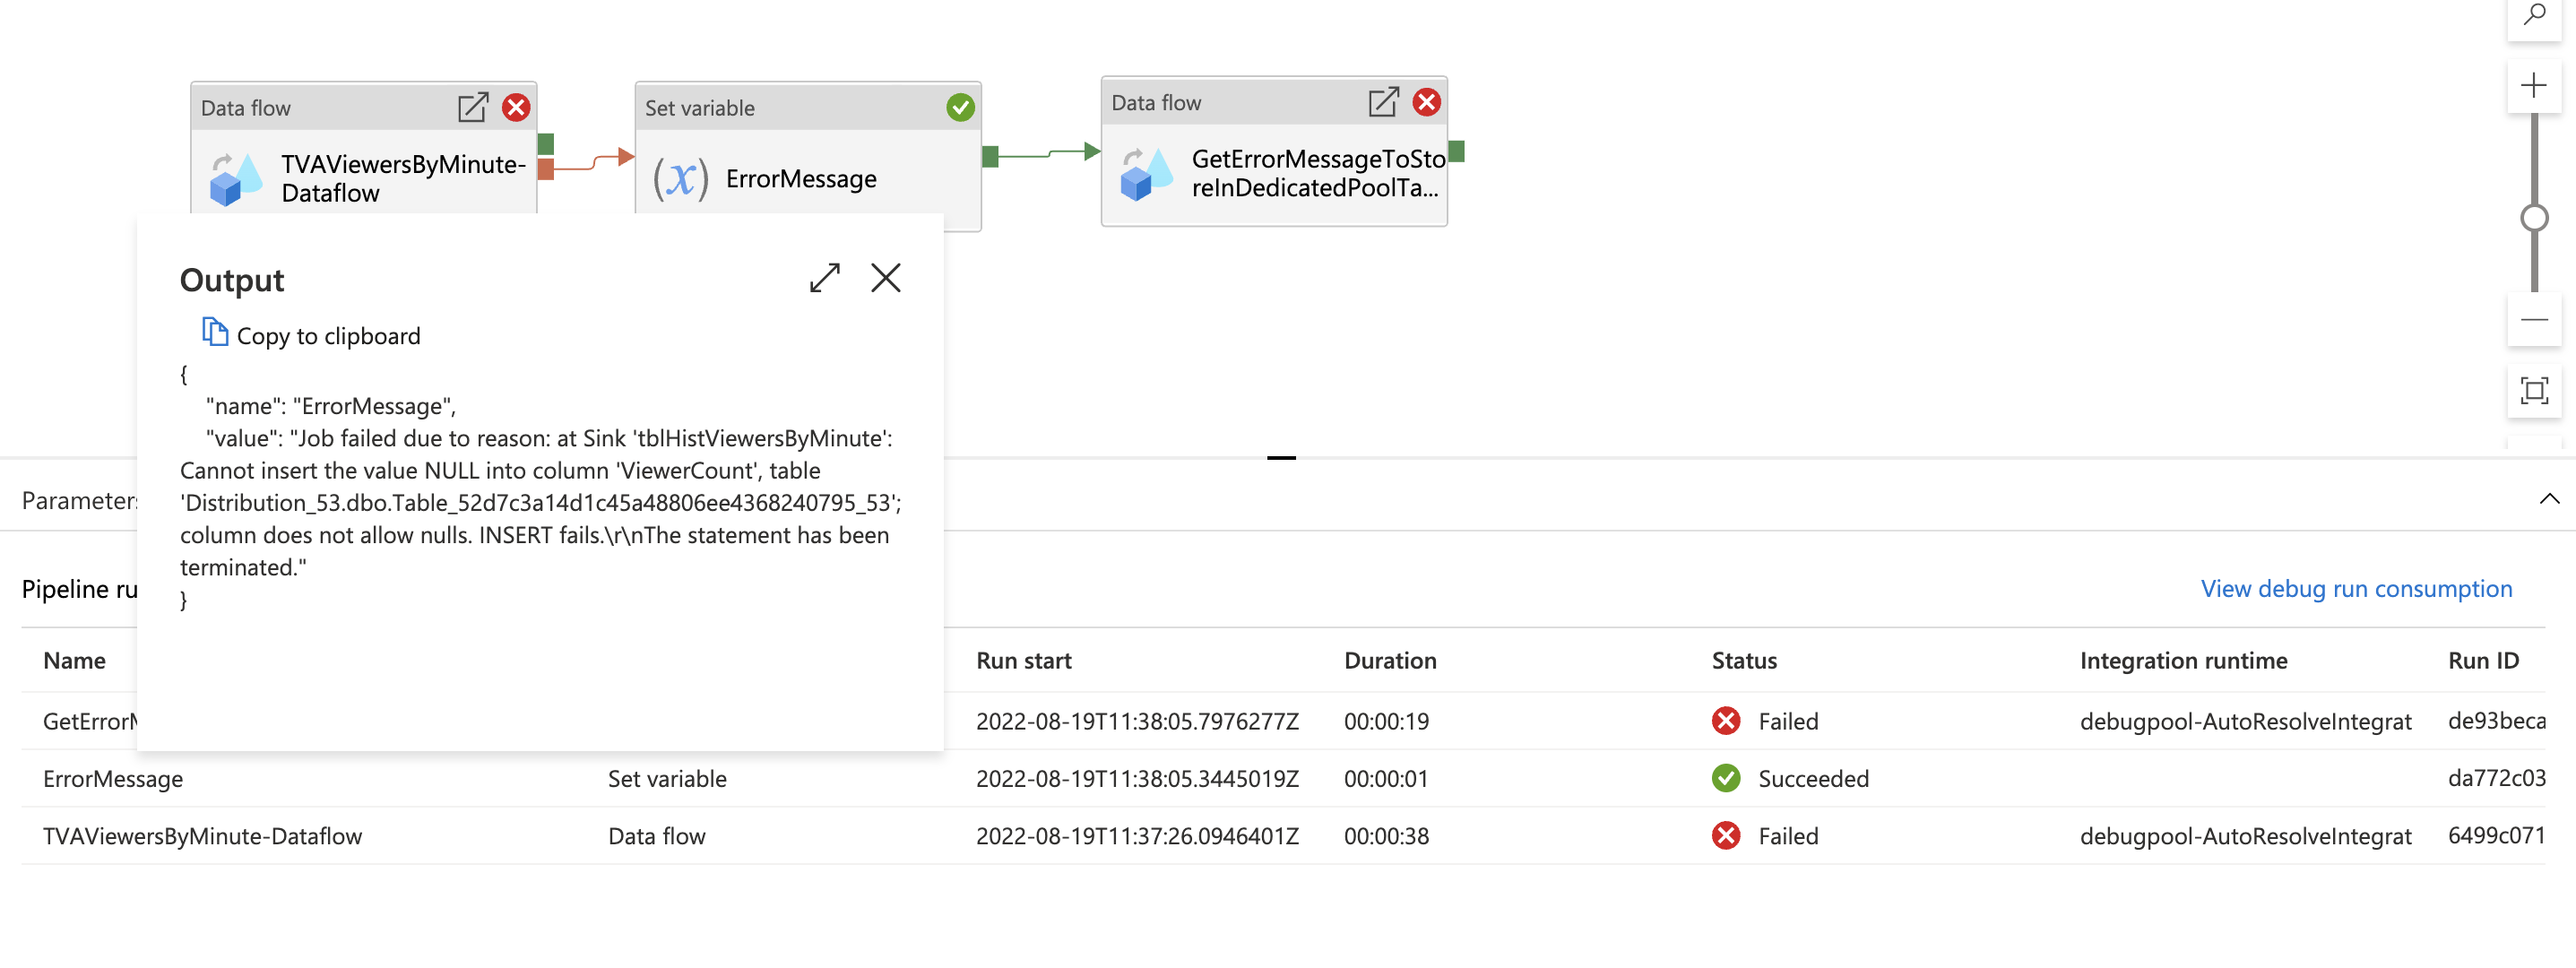Close the Output panel
The image size is (2576, 968).
(x=887, y=276)
